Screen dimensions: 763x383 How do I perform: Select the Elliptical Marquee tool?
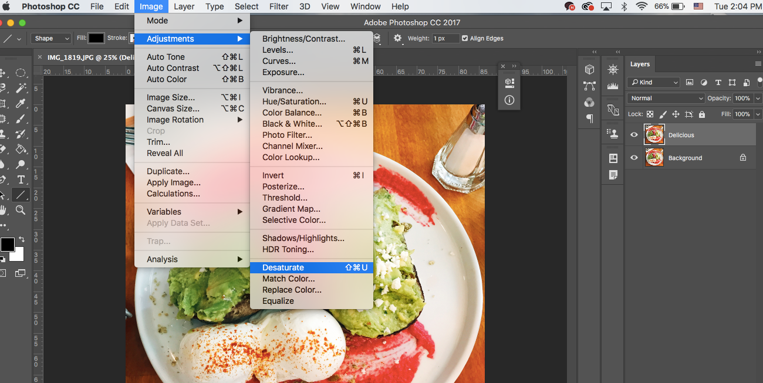pos(21,73)
